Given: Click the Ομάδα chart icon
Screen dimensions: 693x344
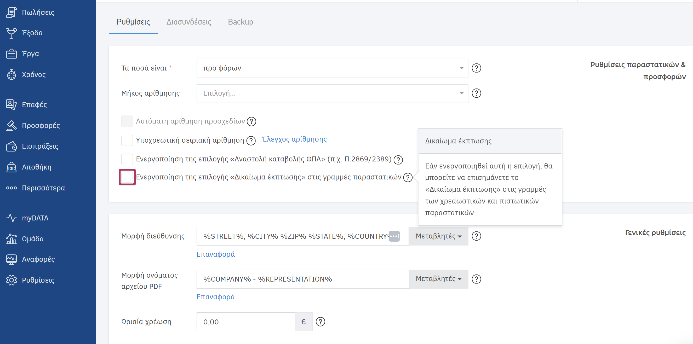Looking at the screenshot, I should tap(12, 239).
